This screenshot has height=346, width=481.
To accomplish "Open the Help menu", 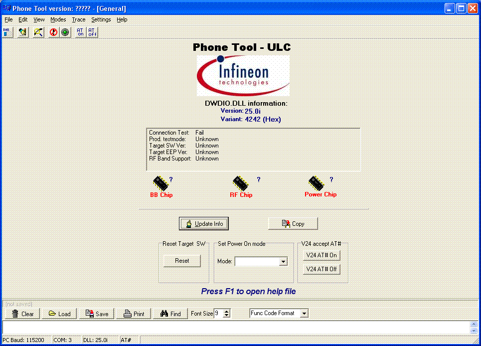I will [x=122, y=19].
